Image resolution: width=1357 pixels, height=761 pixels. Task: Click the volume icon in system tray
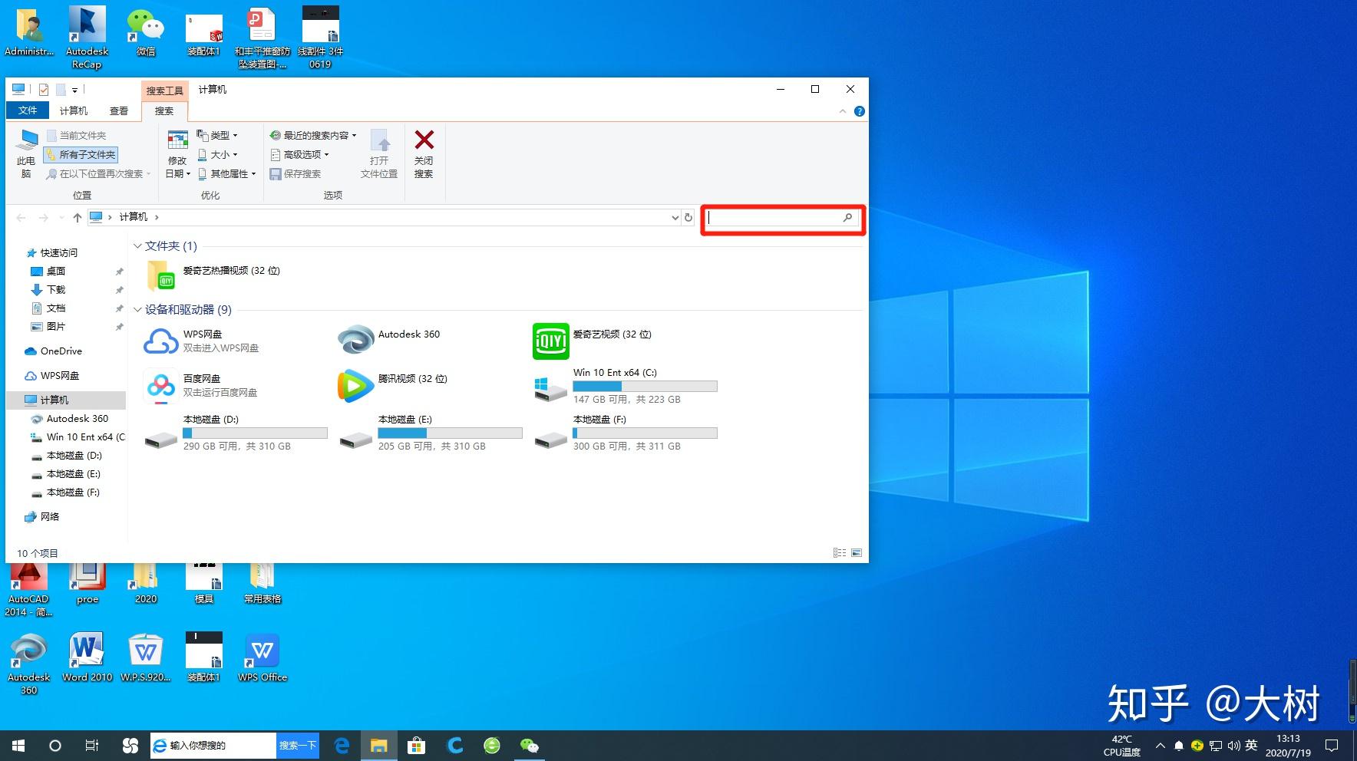click(1233, 745)
